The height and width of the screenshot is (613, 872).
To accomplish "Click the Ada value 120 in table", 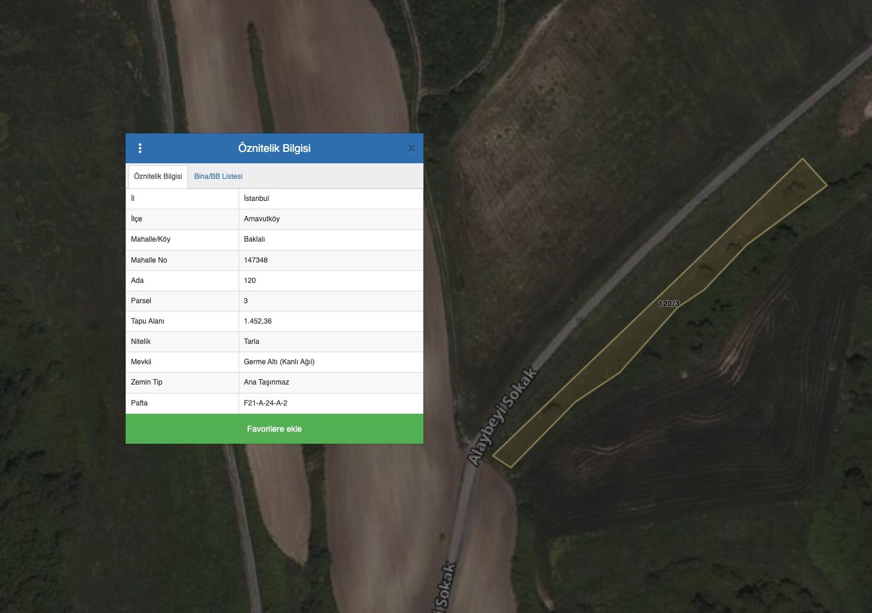I will [250, 280].
